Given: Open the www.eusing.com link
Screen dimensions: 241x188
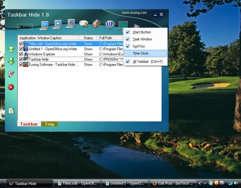Looking at the screenshot, I should tap(134, 13).
